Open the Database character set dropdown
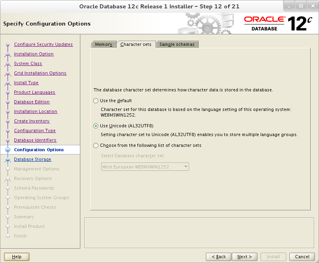 click(145, 167)
